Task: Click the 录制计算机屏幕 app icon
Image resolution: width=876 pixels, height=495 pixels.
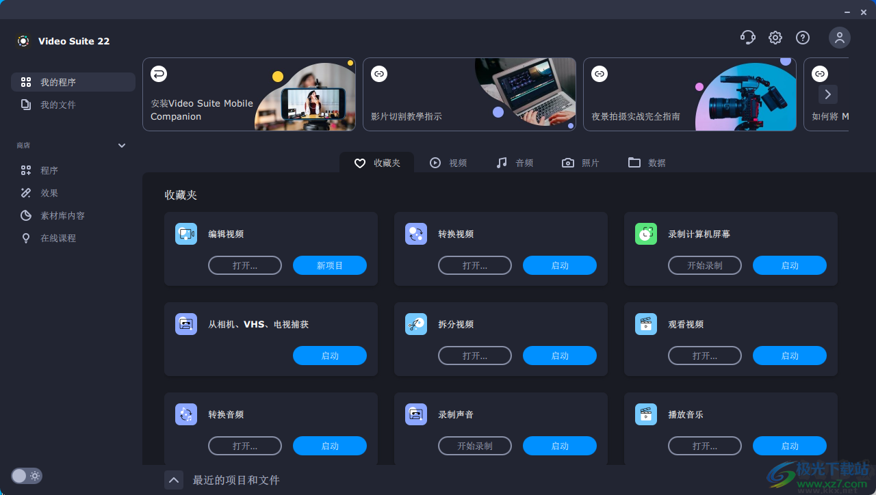Action: coord(646,234)
